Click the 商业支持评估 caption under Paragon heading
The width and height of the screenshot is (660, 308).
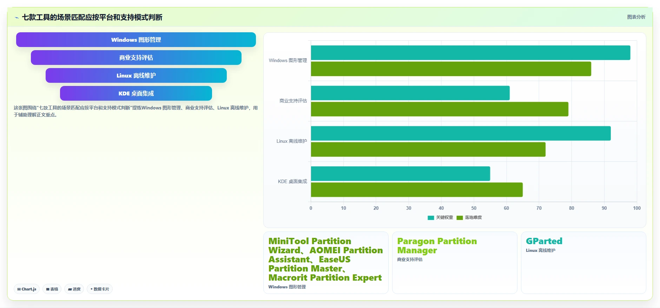click(x=410, y=260)
